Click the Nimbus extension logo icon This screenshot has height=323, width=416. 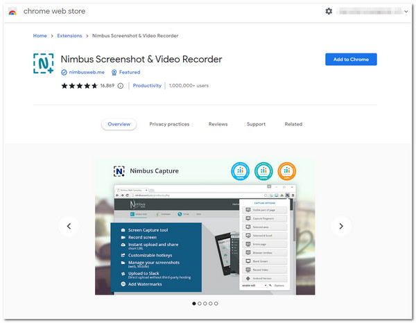coord(44,64)
